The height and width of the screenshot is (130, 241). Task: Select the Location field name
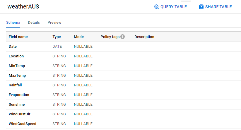[x=16, y=56]
